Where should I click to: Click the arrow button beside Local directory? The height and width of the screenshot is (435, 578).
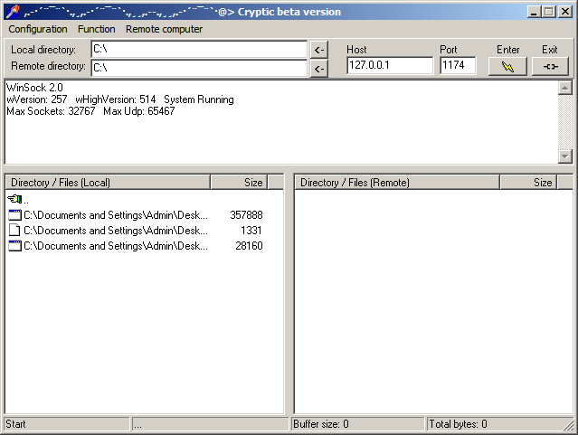click(318, 49)
